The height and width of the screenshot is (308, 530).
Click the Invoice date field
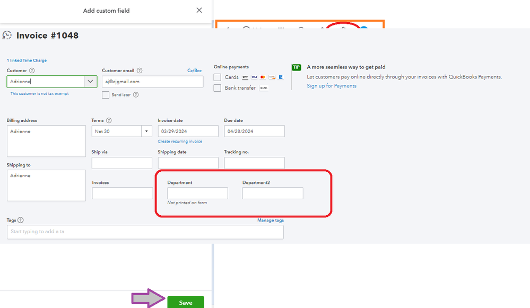(x=188, y=131)
